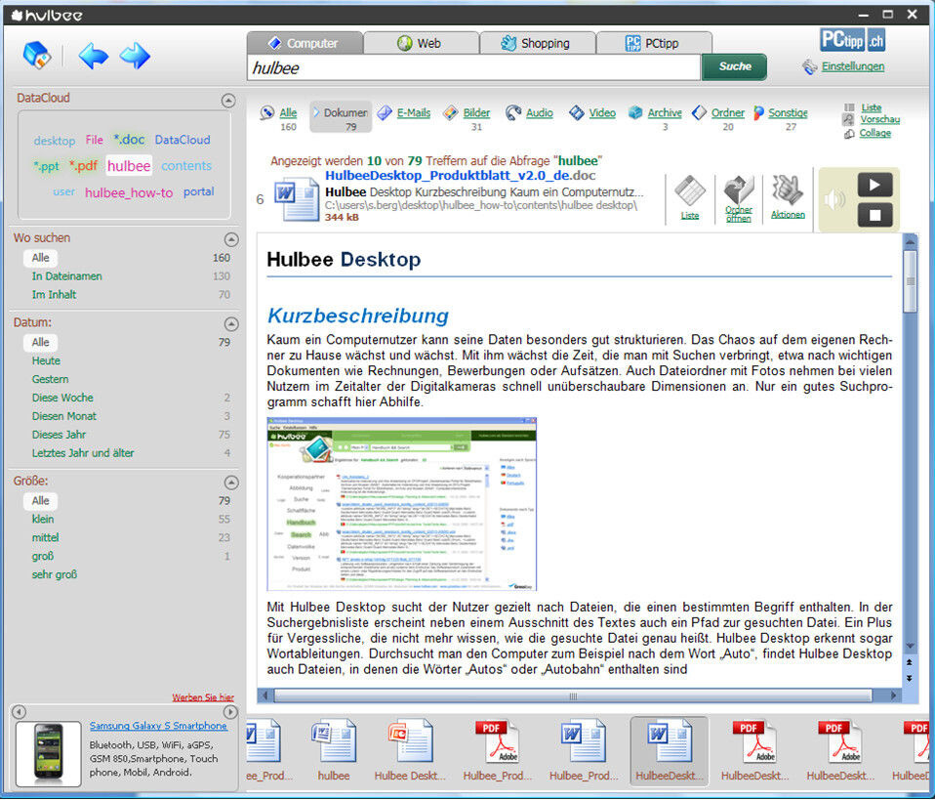Open HulbeeDesktop_Produktblatt_v2.0_de.doc result link
Image resolution: width=935 pixels, height=800 pixels.
coord(461,176)
